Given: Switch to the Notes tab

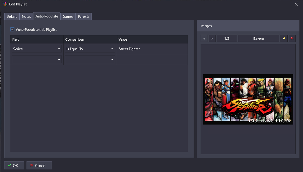Looking at the screenshot, I should coord(26,16).
